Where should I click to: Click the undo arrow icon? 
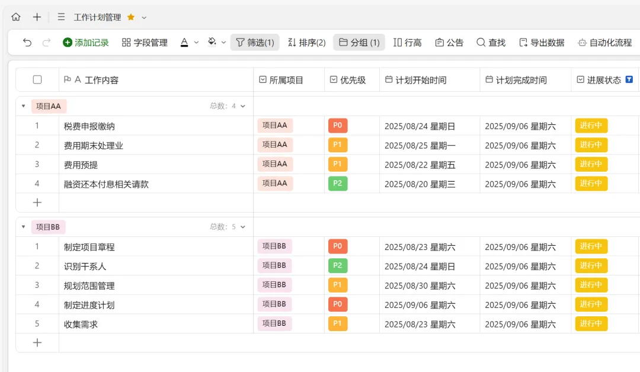coord(27,42)
